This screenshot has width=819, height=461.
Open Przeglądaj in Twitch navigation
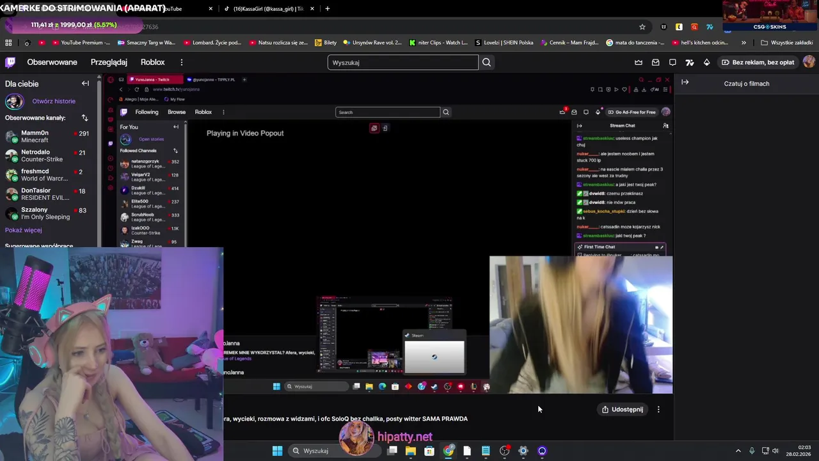coord(109,62)
